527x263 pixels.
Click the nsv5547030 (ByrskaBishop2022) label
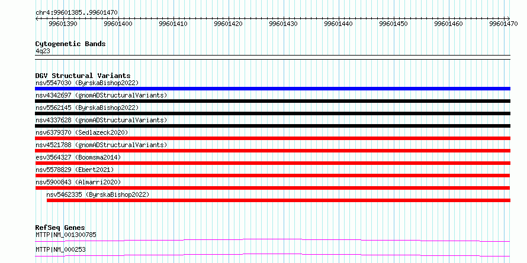click(x=87, y=83)
